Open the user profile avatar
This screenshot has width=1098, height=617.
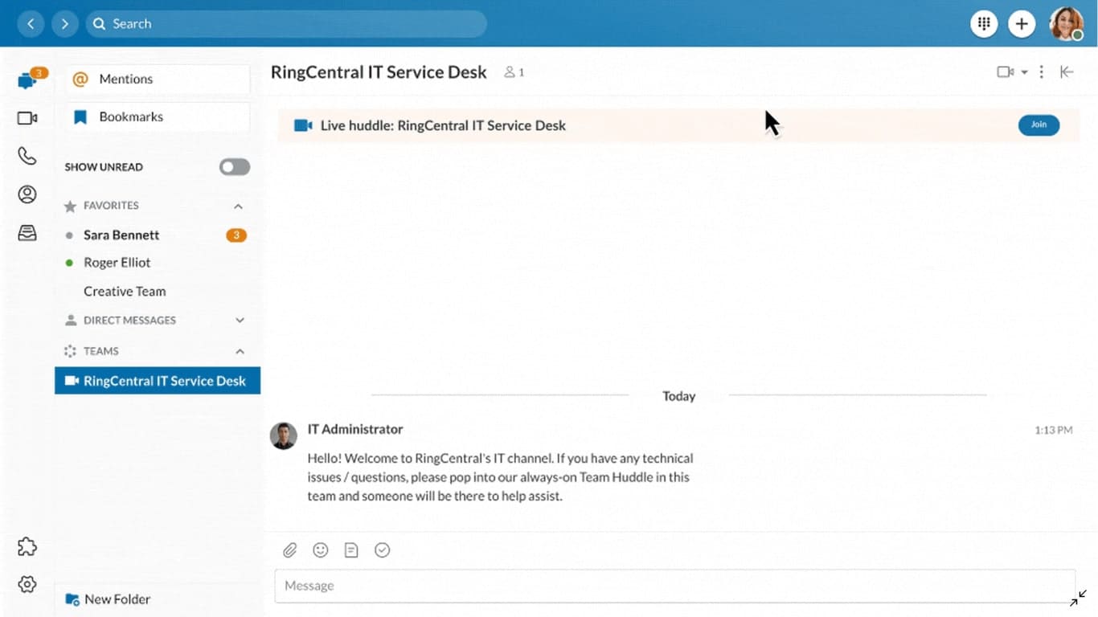click(x=1067, y=23)
